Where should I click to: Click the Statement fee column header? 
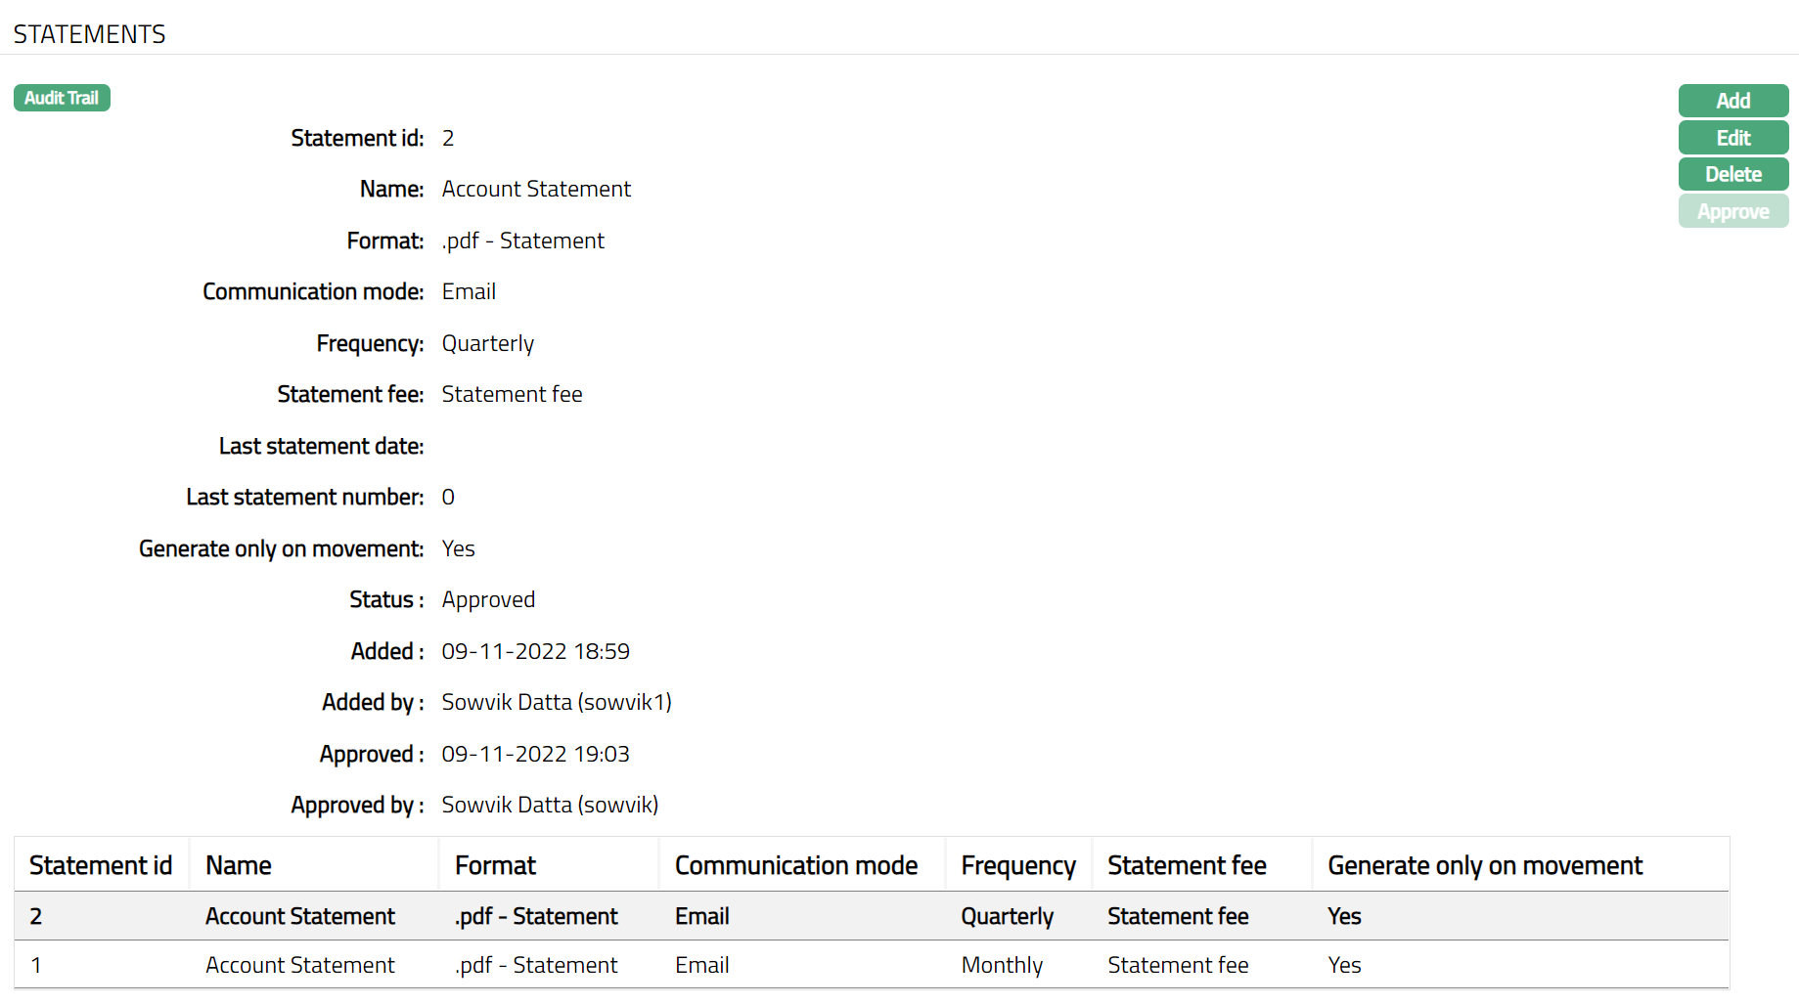click(1187, 865)
